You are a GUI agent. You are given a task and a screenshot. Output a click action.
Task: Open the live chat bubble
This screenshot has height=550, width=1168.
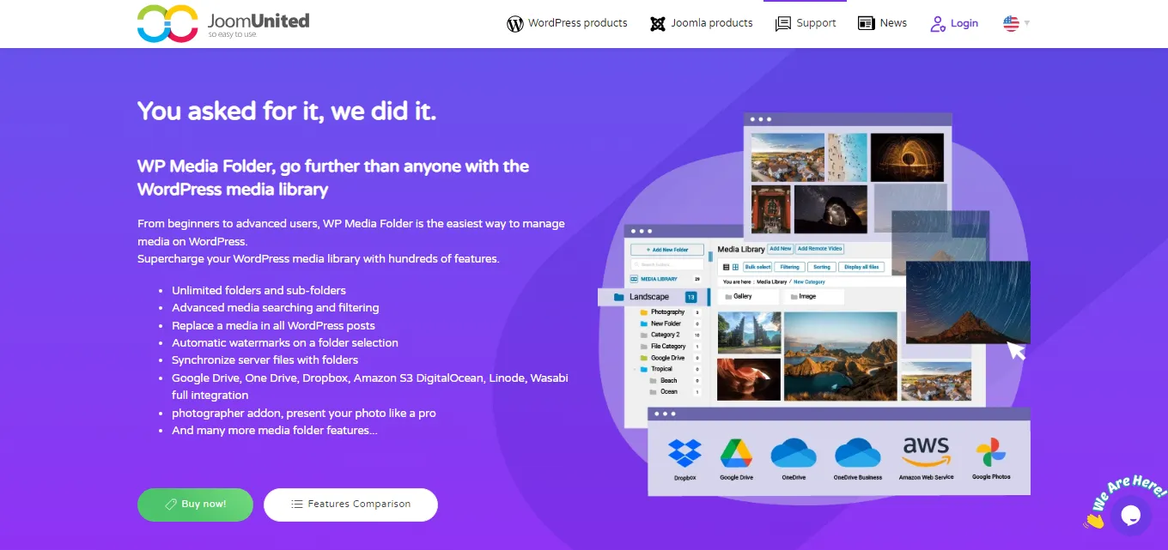point(1130,515)
